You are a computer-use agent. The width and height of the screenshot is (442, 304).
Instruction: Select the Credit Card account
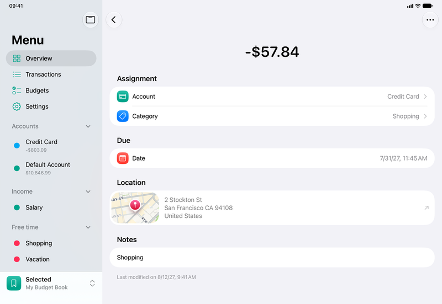pos(51,146)
